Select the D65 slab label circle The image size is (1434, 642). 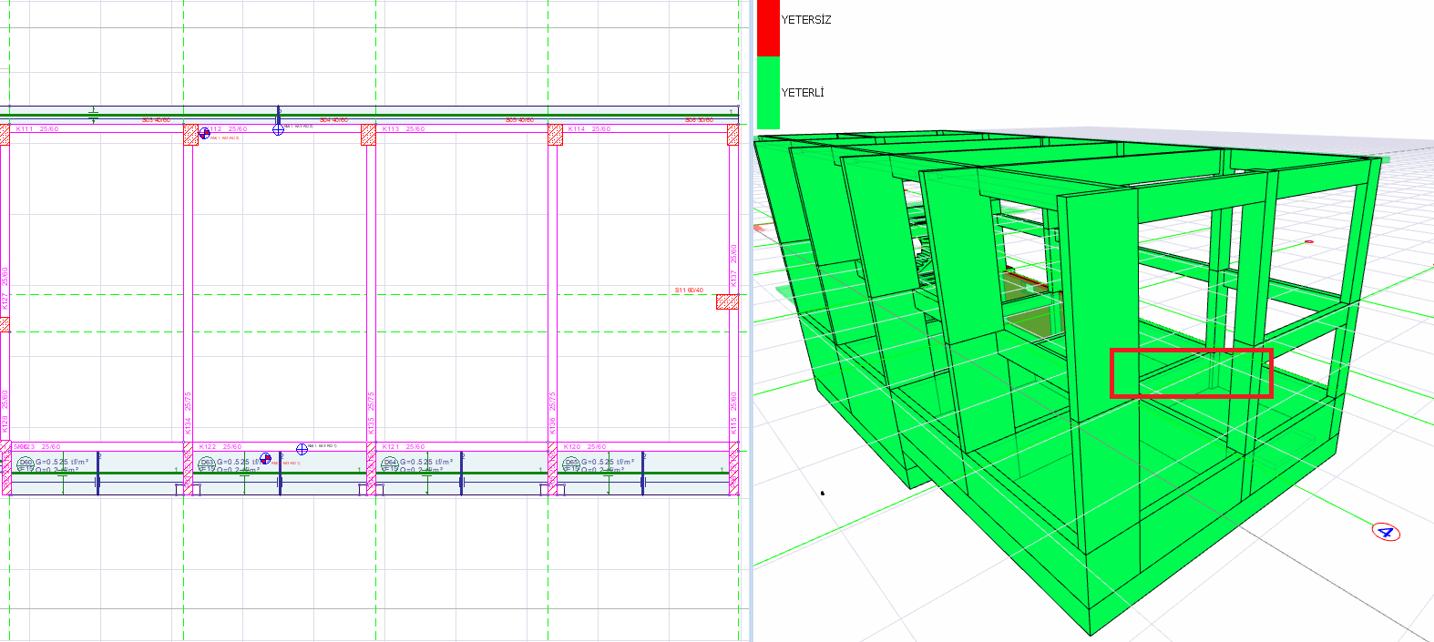coord(571,463)
